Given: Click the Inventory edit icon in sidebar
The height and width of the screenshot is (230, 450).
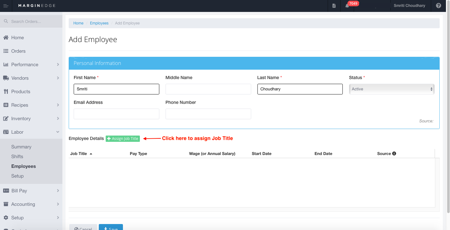Looking at the screenshot, I should point(6,119).
